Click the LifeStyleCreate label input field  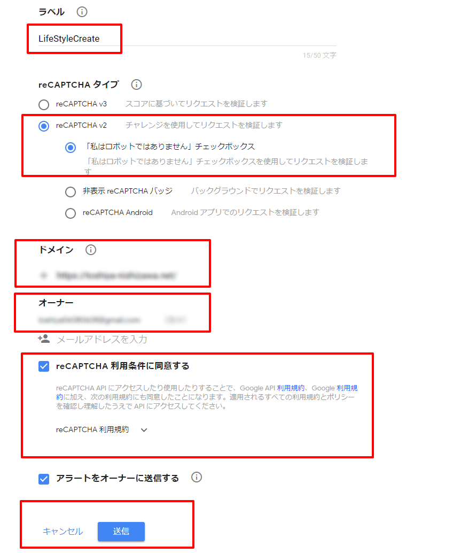[188, 39]
